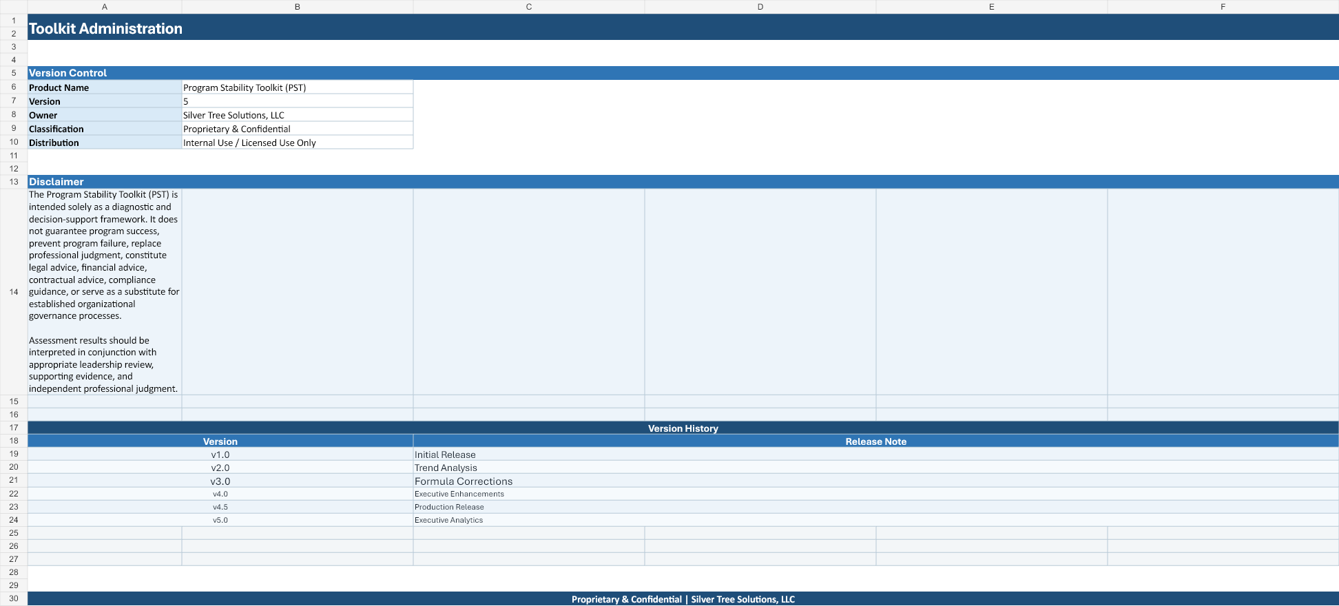Select row 14 header number

point(14,292)
